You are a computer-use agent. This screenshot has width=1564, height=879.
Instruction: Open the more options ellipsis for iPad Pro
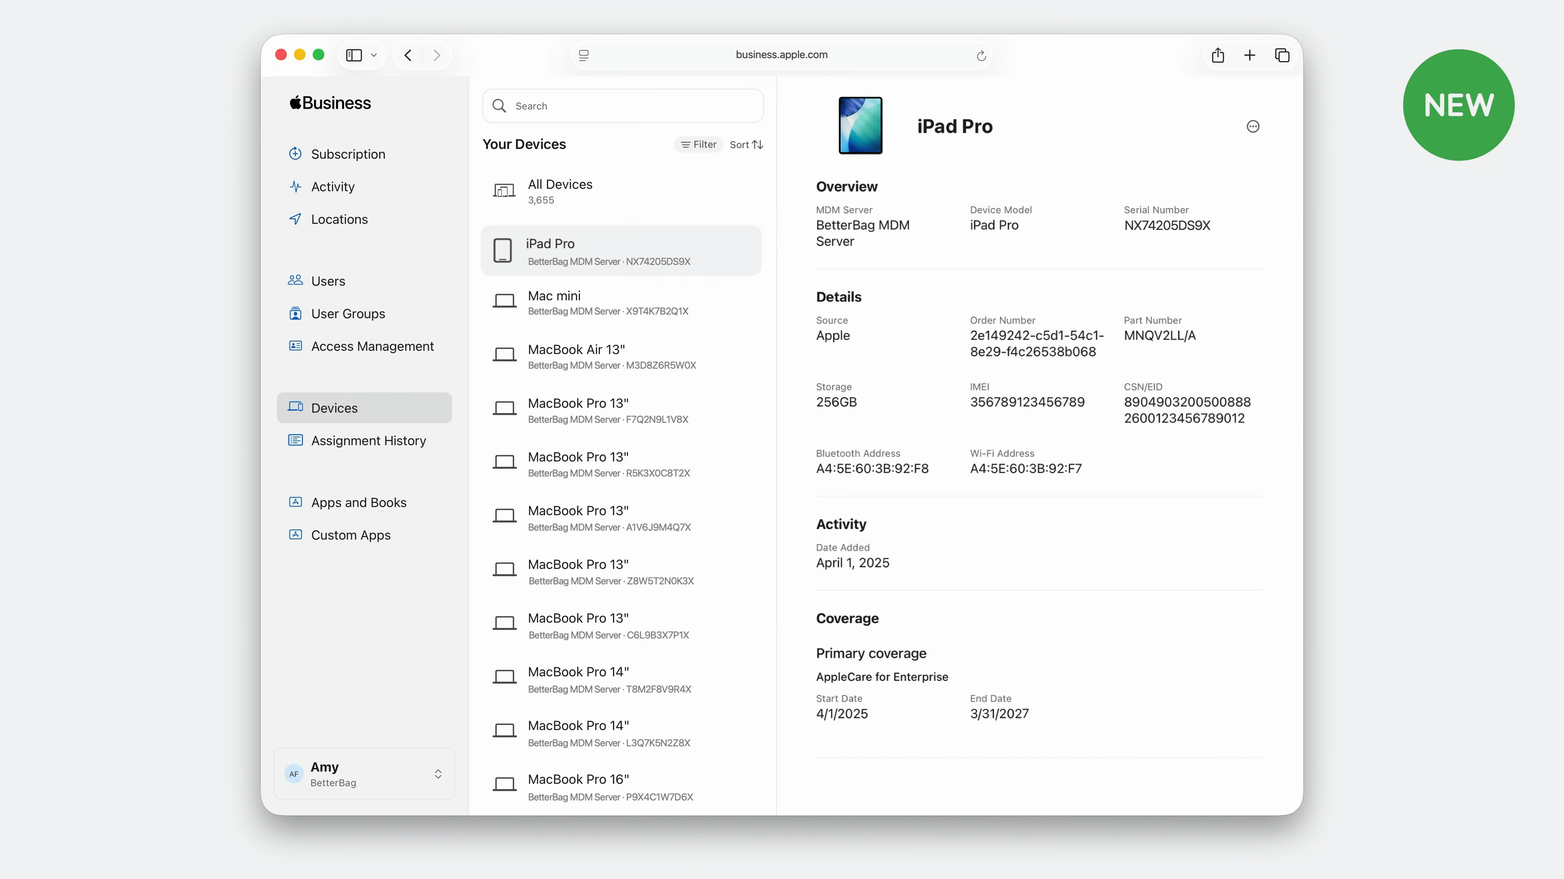coord(1252,126)
